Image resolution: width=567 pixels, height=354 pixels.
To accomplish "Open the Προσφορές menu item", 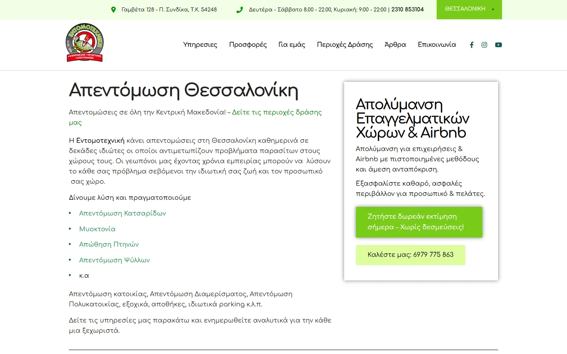I will [x=248, y=45].
